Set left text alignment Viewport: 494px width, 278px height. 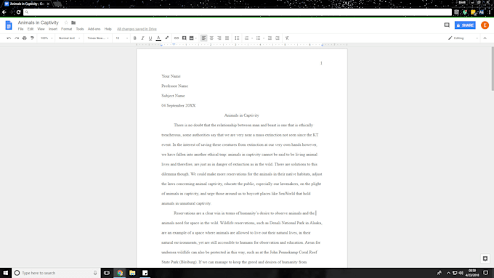coord(204,38)
